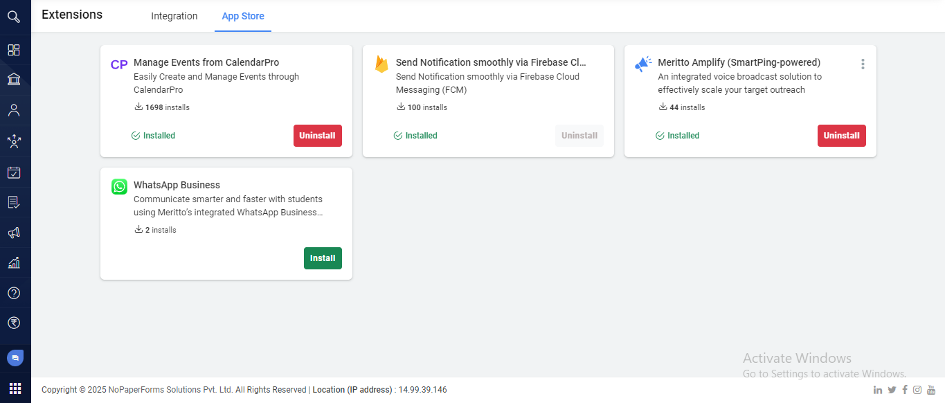Click the rupee payments icon in sidebar
Screen dimensions: 945x403
(14, 323)
